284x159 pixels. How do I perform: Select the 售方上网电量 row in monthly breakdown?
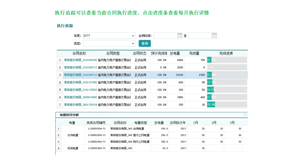(x=141, y=135)
